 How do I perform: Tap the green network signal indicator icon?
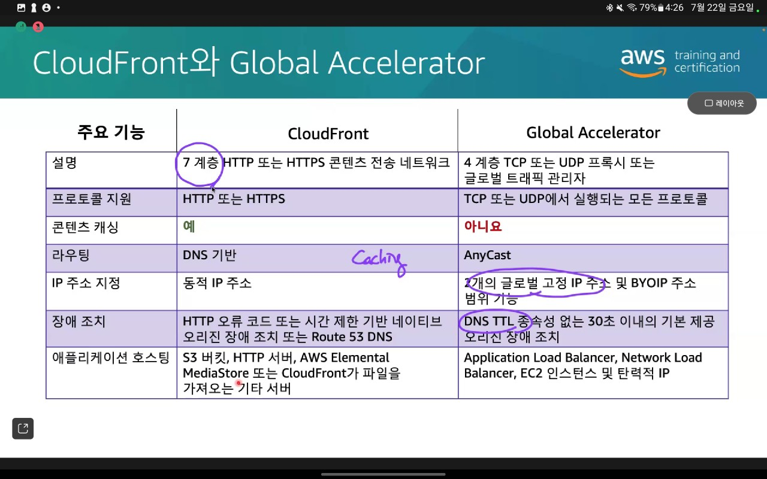pos(21,26)
